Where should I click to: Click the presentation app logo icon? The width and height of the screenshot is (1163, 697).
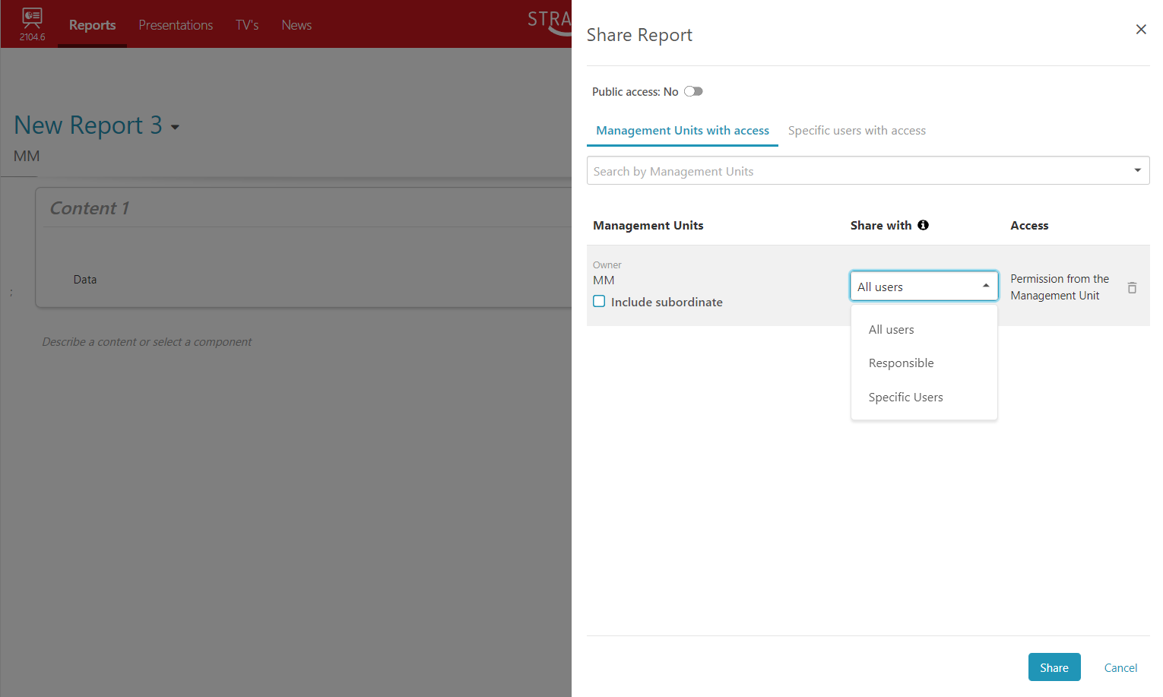(x=32, y=18)
